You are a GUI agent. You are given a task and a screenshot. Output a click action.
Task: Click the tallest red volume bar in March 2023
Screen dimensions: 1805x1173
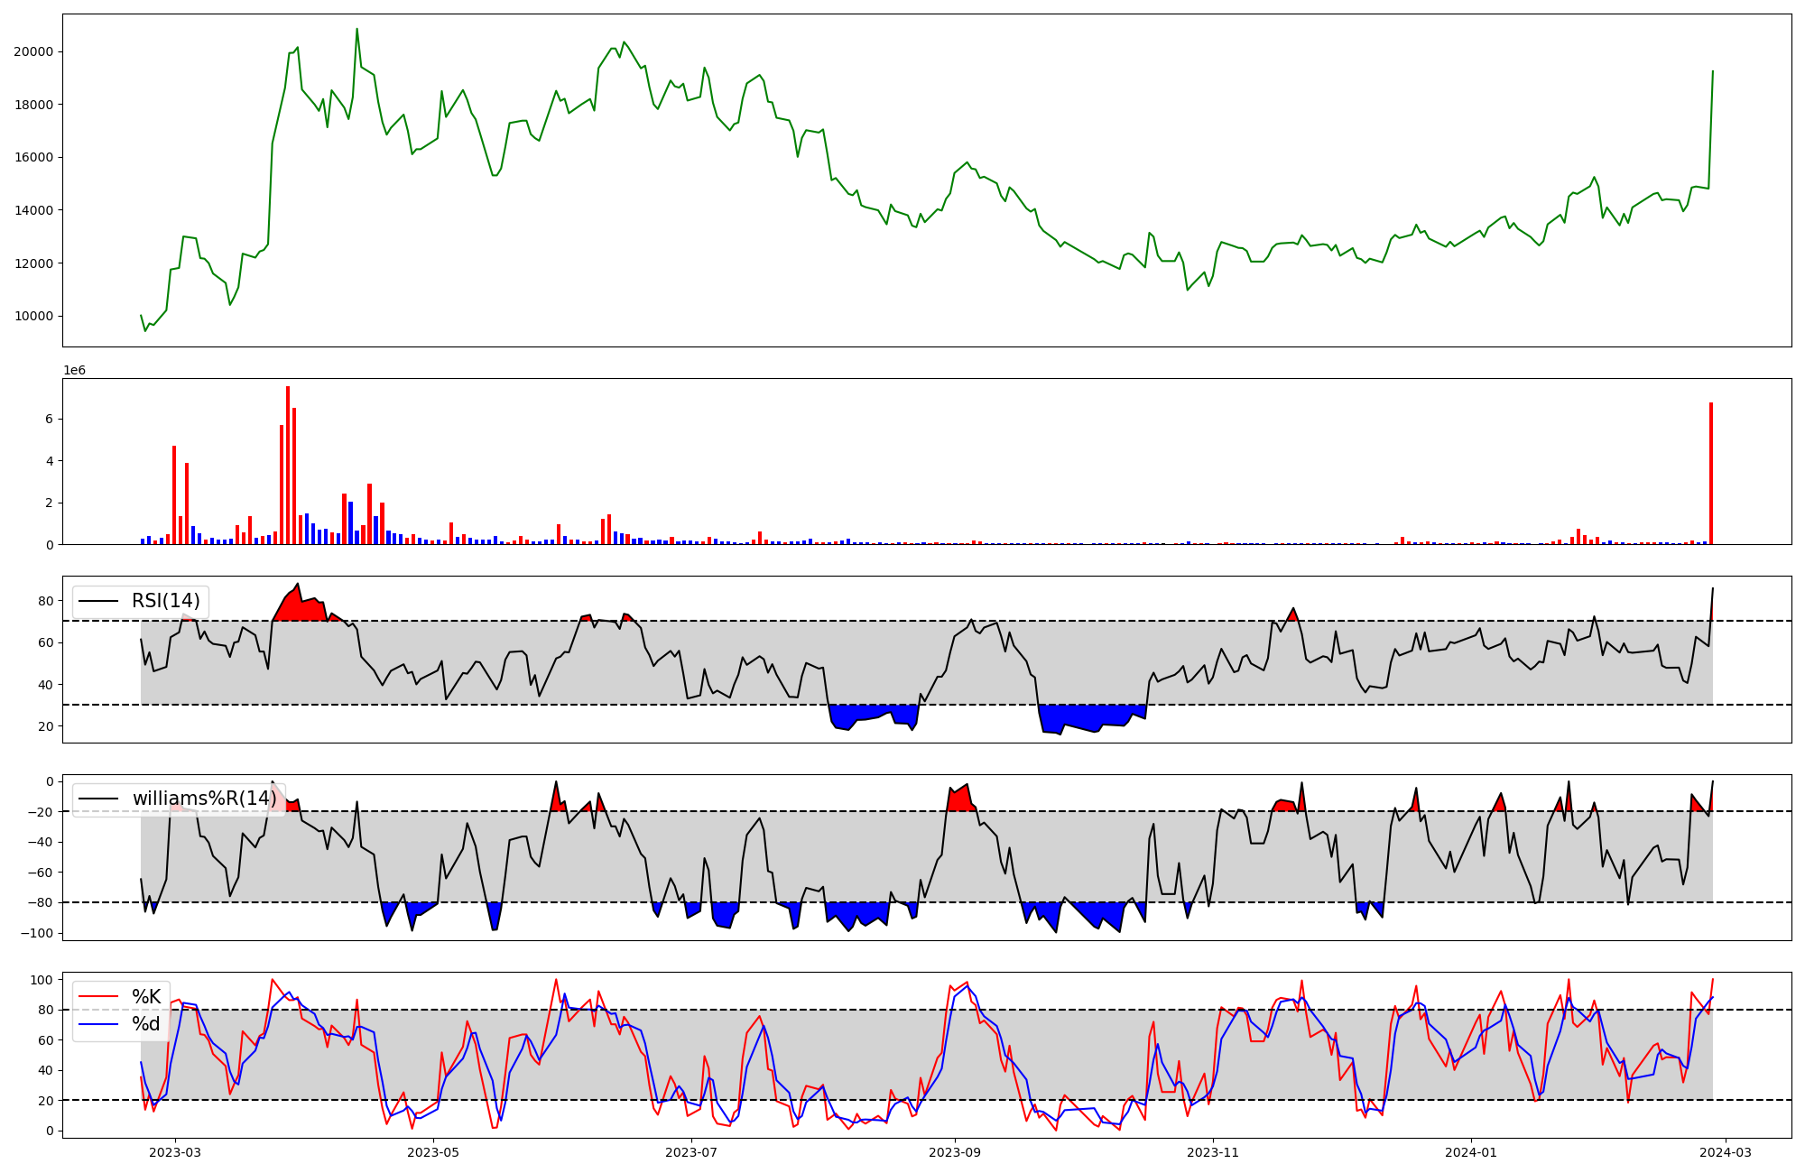click(288, 465)
